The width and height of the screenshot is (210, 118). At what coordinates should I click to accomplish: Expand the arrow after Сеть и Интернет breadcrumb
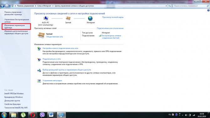click(x=53, y=6)
